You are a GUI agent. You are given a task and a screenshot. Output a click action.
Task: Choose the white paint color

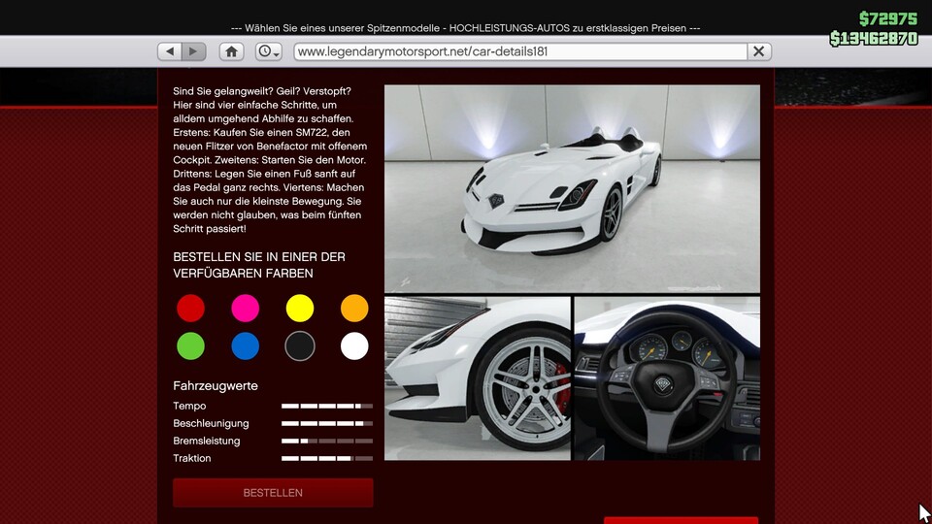click(354, 345)
